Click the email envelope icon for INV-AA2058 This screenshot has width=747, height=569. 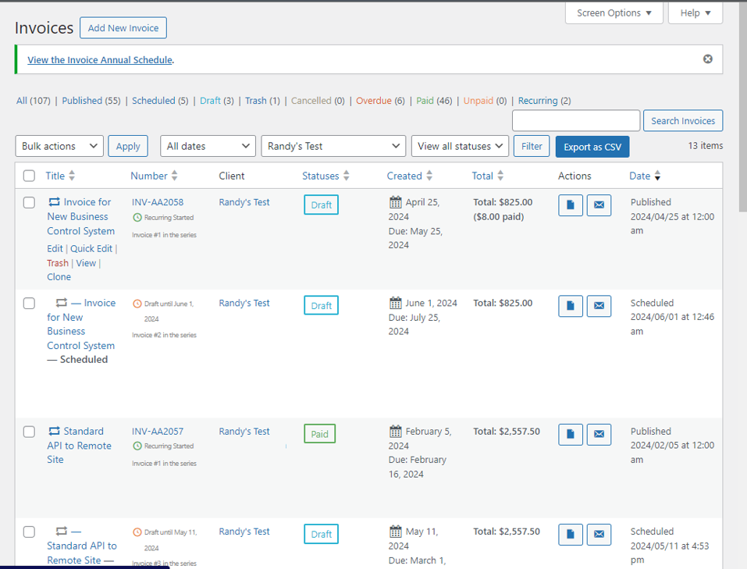599,205
